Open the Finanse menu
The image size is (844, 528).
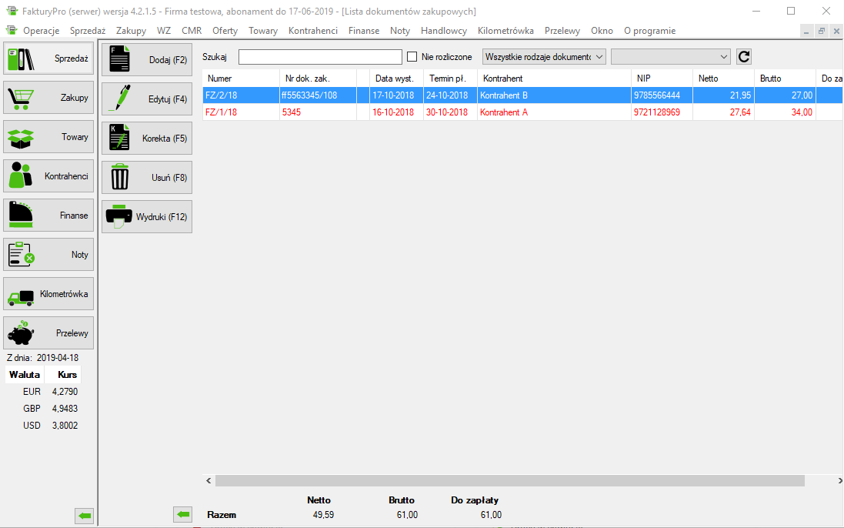tap(363, 31)
